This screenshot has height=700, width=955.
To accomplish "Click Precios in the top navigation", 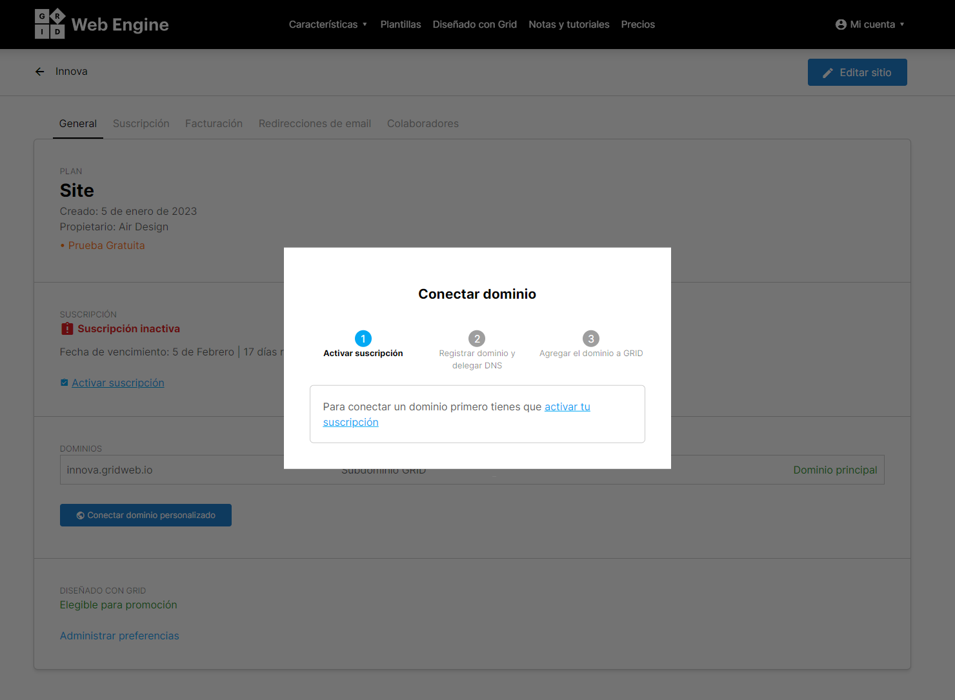I will coord(638,25).
